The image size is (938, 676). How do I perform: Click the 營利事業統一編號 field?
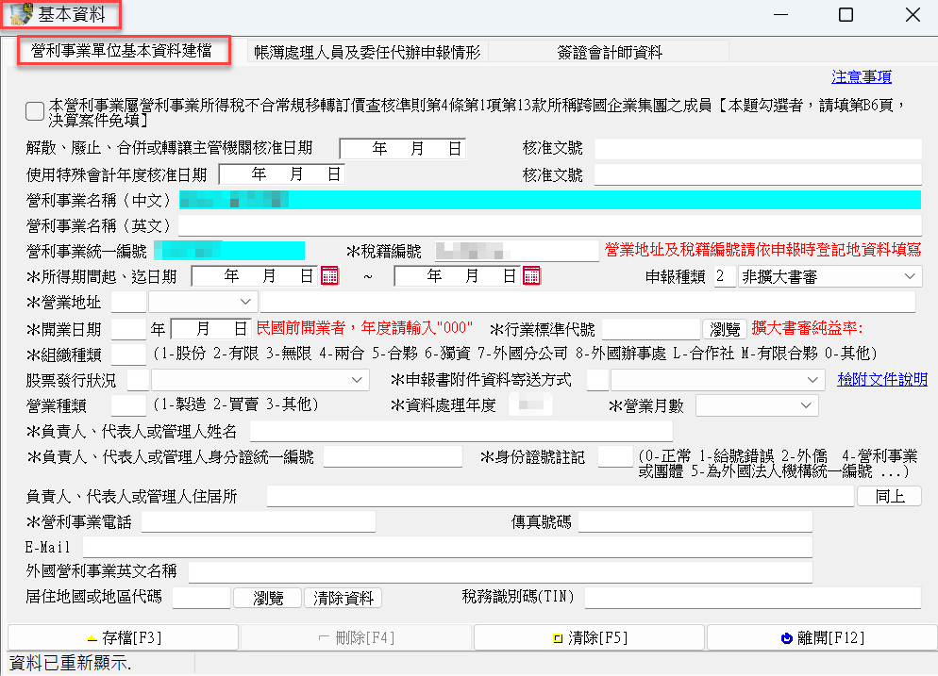point(229,251)
